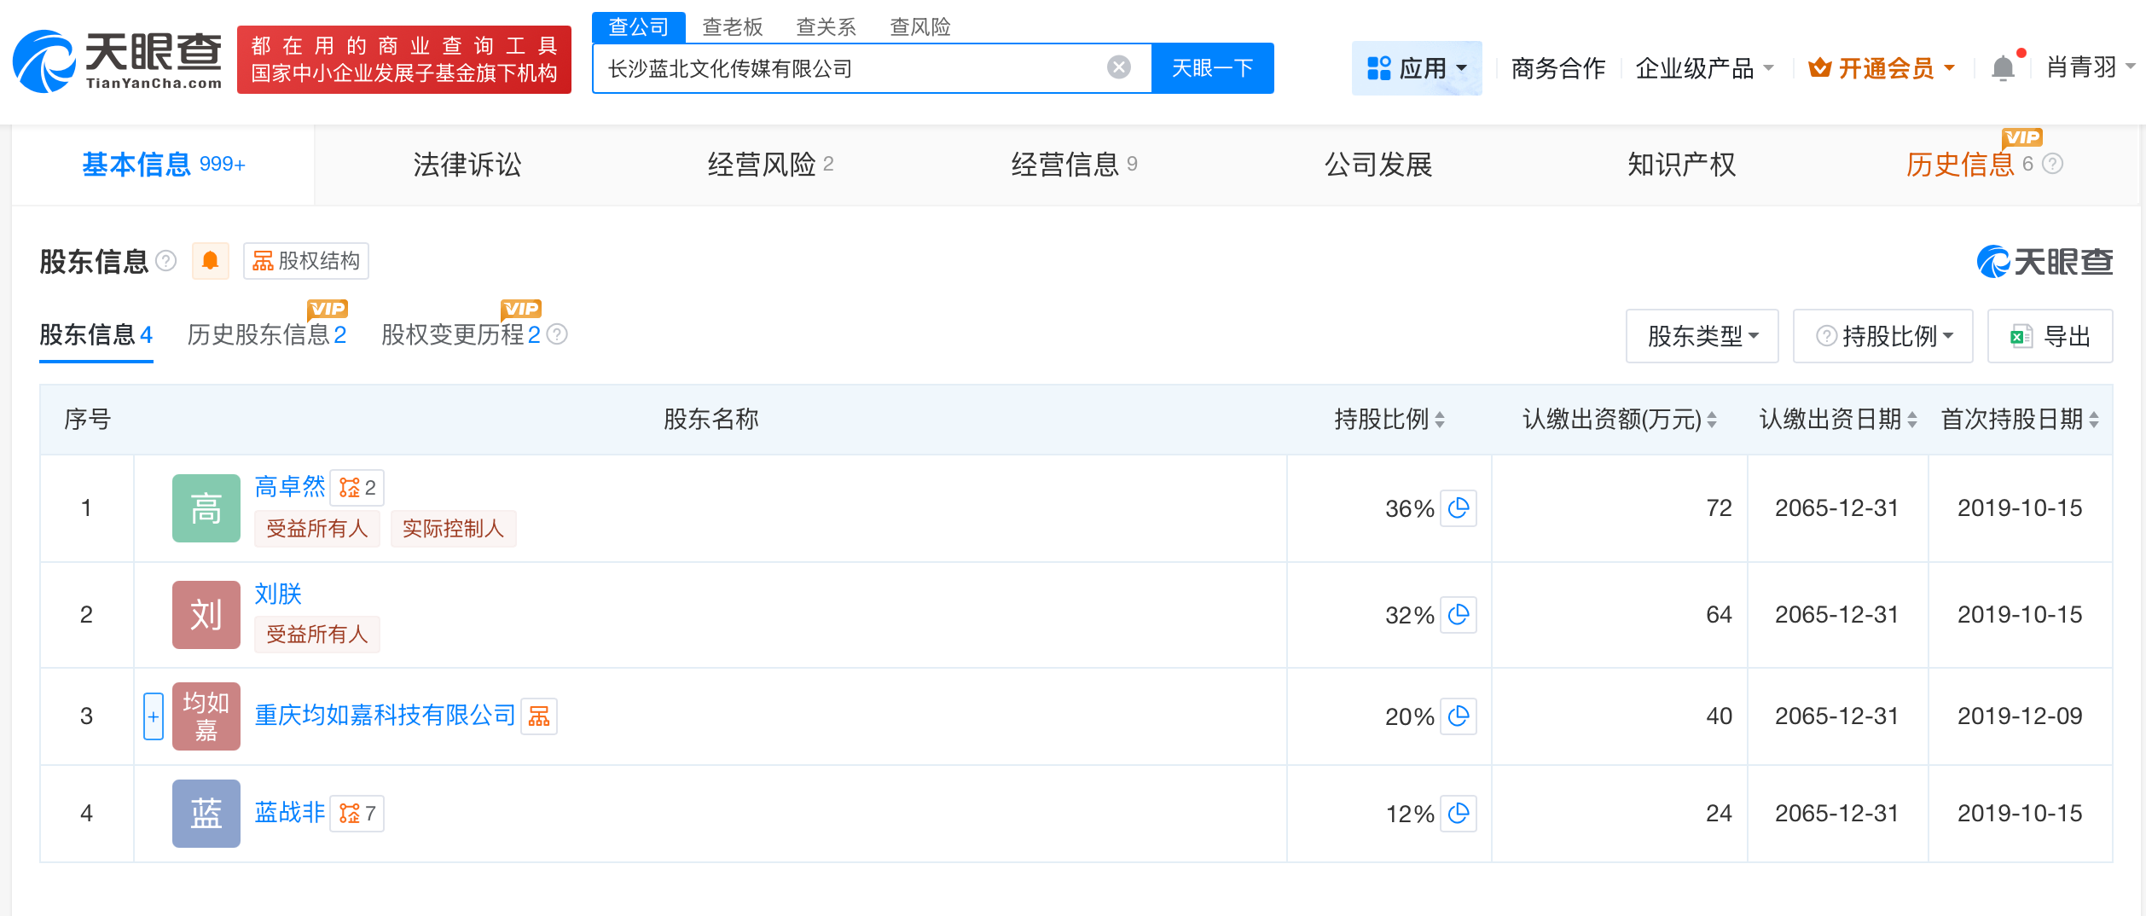Open 高卓然's shareholding pie chart
The height and width of the screenshot is (916, 2146).
click(x=1459, y=509)
